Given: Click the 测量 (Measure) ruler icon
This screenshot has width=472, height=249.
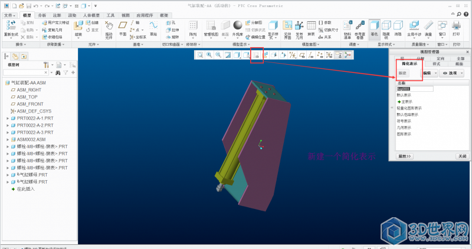Looking at the screenshot, I should [428, 27].
